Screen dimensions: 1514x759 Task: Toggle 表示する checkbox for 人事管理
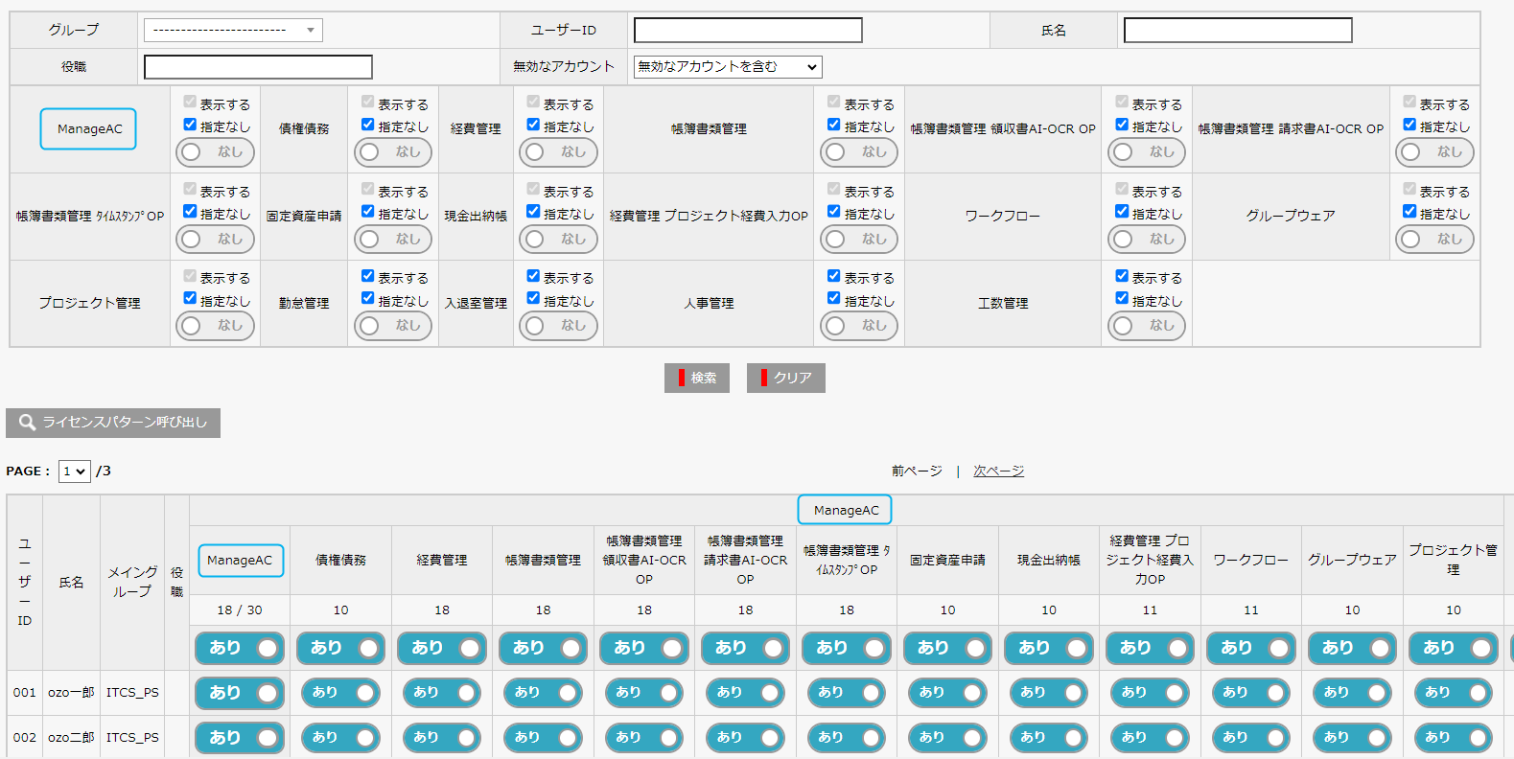pos(834,276)
